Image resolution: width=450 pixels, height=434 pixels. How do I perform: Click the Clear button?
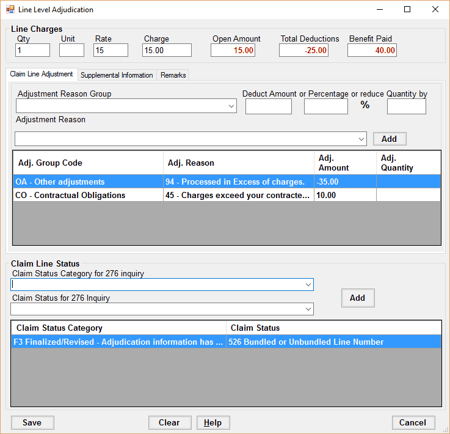pyautogui.click(x=169, y=422)
